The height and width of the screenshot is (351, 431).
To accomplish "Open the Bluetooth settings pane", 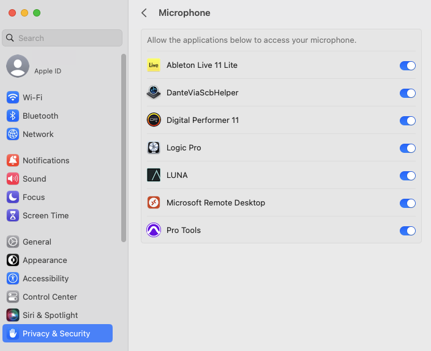I will point(58,116).
